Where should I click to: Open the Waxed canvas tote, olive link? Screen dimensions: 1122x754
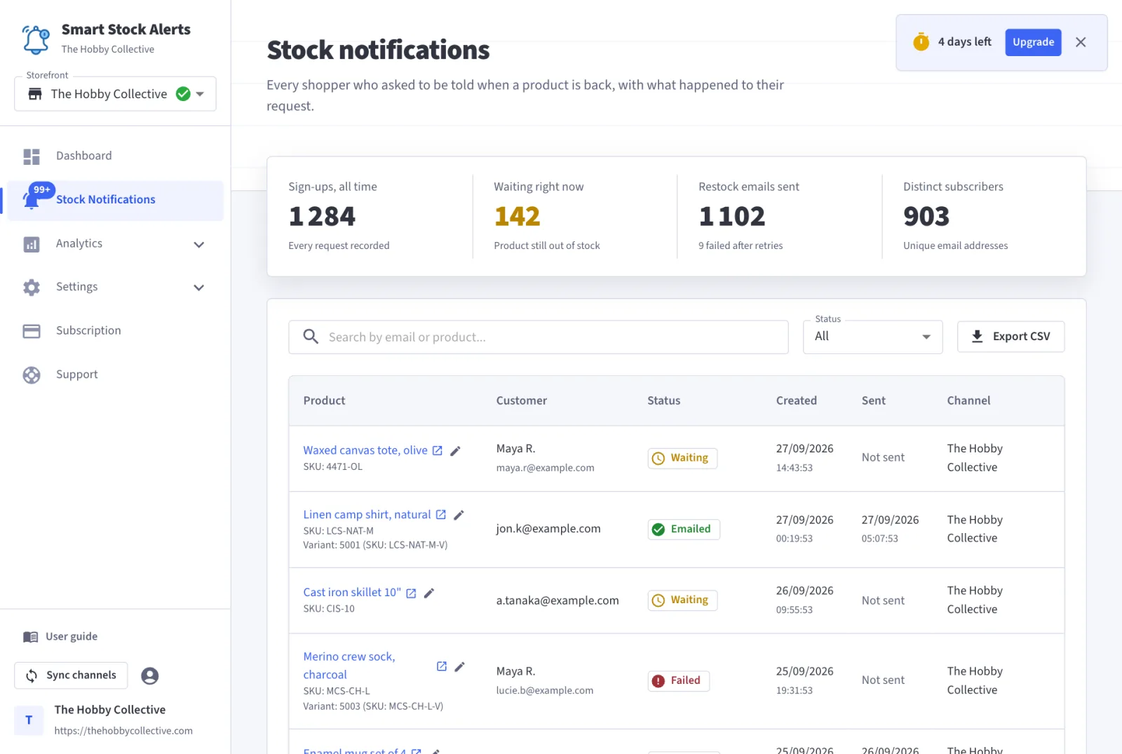365,450
